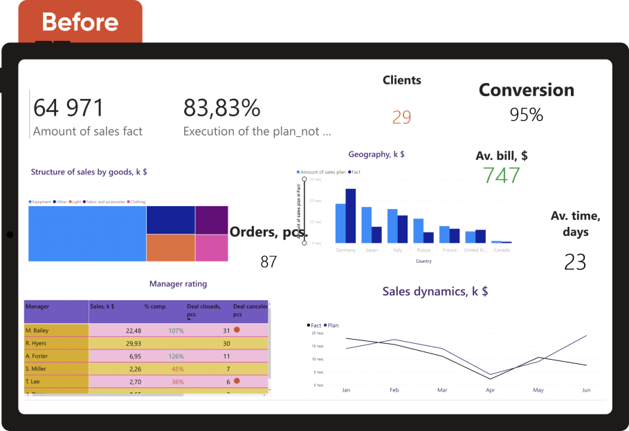Select Germany's light blue plan bar
The height and width of the screenshot is (431, 629).
tap(340, 223)
